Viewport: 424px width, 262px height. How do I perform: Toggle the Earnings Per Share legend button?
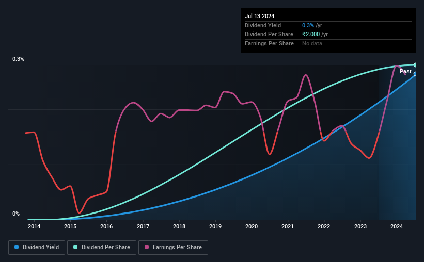pos(173,248)
